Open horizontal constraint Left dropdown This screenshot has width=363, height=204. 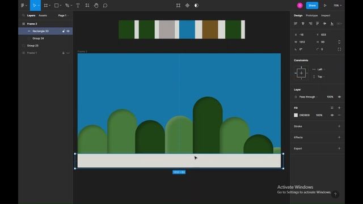[321, 69]
